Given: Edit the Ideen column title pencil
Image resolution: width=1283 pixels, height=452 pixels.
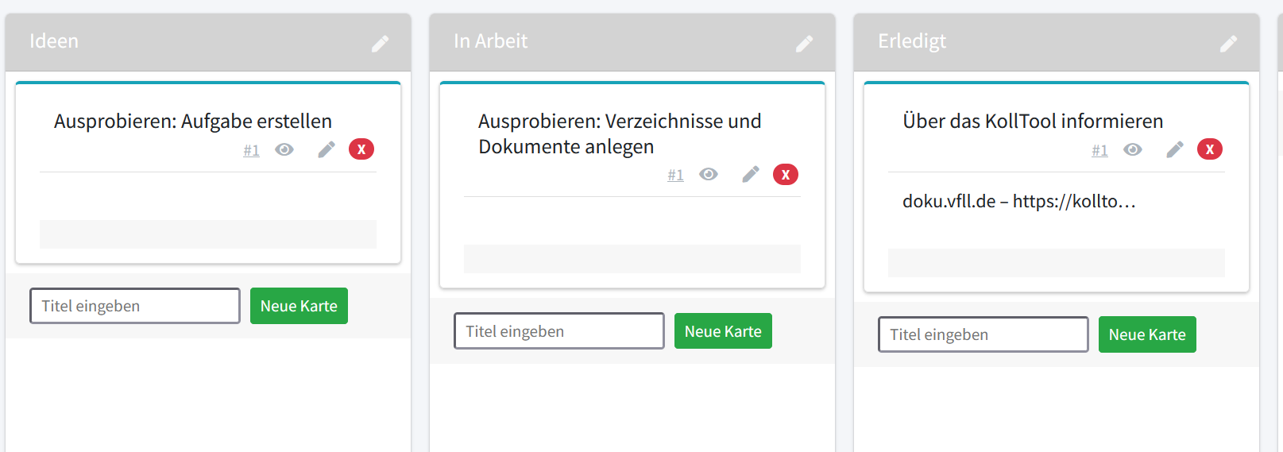Looking at the screenshot, I should click(x=381, y=44).
